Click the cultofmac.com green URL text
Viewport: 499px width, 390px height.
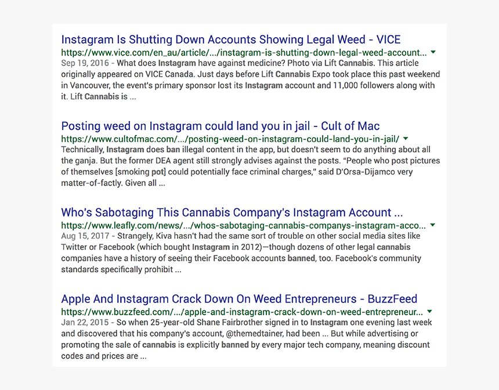click(x=230, y=139)
